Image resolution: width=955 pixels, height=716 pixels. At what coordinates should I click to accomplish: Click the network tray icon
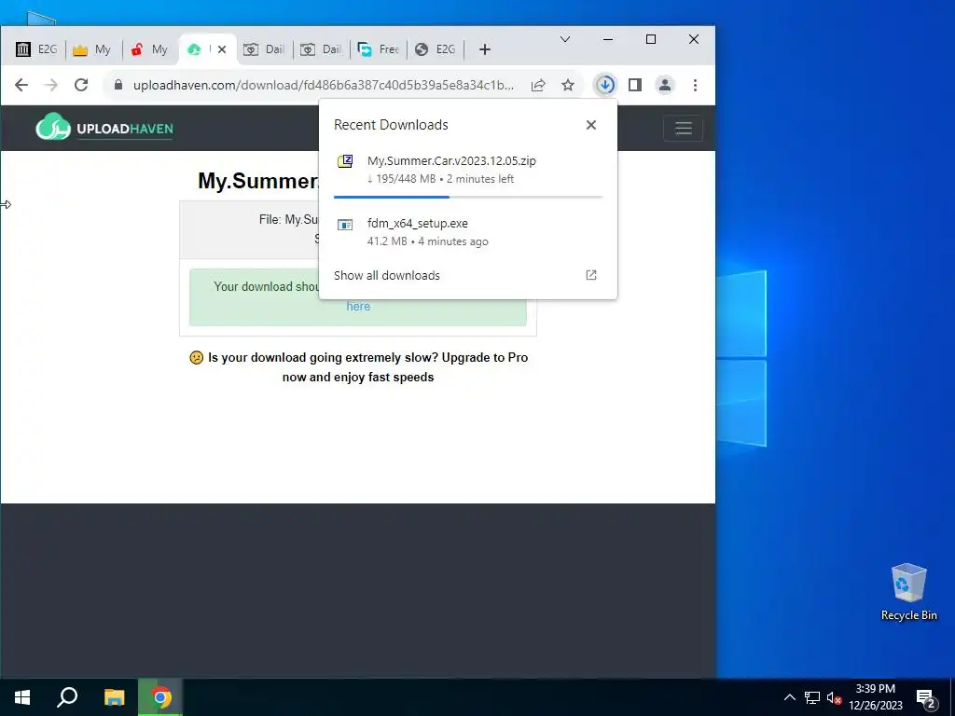click(x=812, y=697)
